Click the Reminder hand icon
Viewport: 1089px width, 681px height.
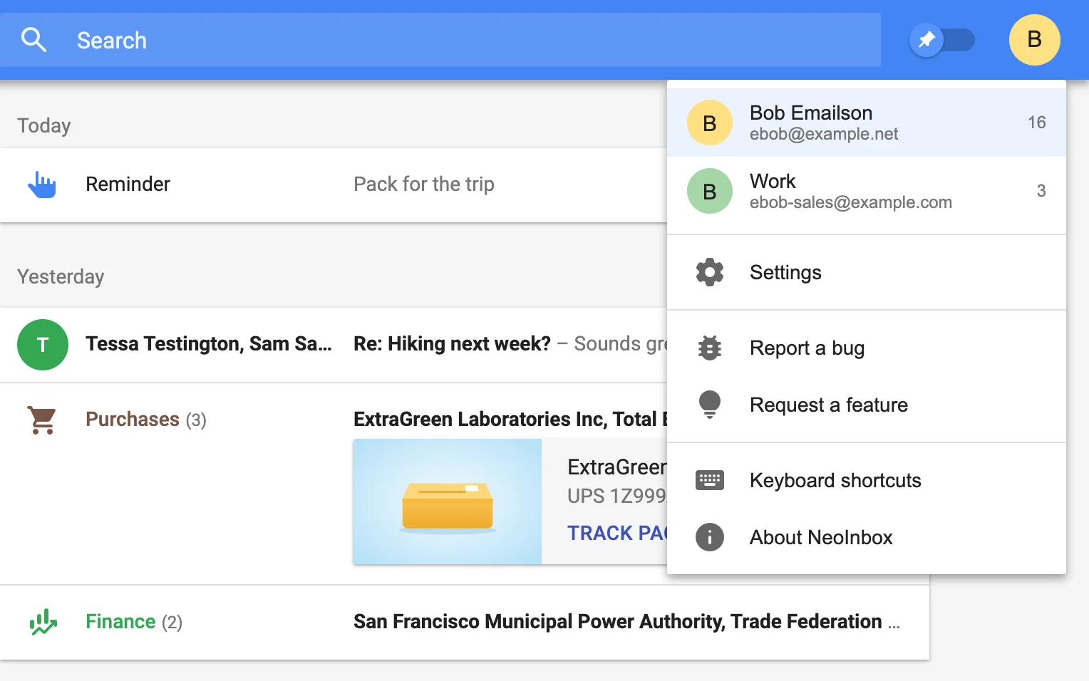click(42, 184)
